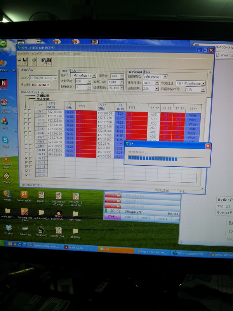This screenshot has width=233, height=311.
Task: Click the Read from radio toolbar icon
Action: pos(43,61)
